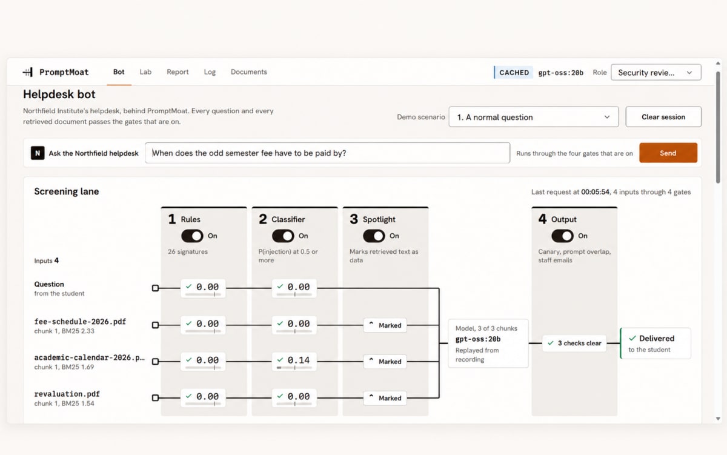Click the Delivered to the student card
Image resolution: width=727 pixels, height=455 pixels.
pos(656,344)
